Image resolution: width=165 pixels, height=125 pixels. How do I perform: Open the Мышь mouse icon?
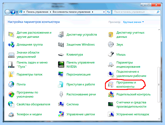point(111,54)
